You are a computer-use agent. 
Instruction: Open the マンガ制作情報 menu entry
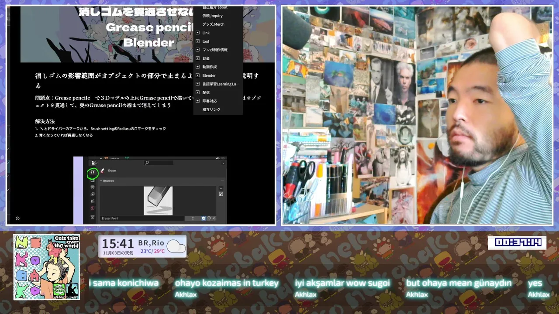215,50
